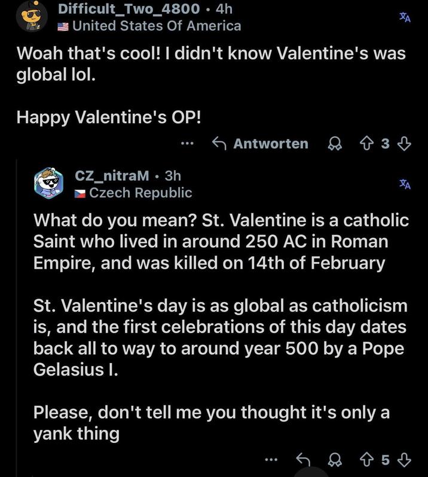Click the reply arrow icon under CZ_nitraM's comment
The width and height of the screenshot is (428, 477).
point(304,459)
